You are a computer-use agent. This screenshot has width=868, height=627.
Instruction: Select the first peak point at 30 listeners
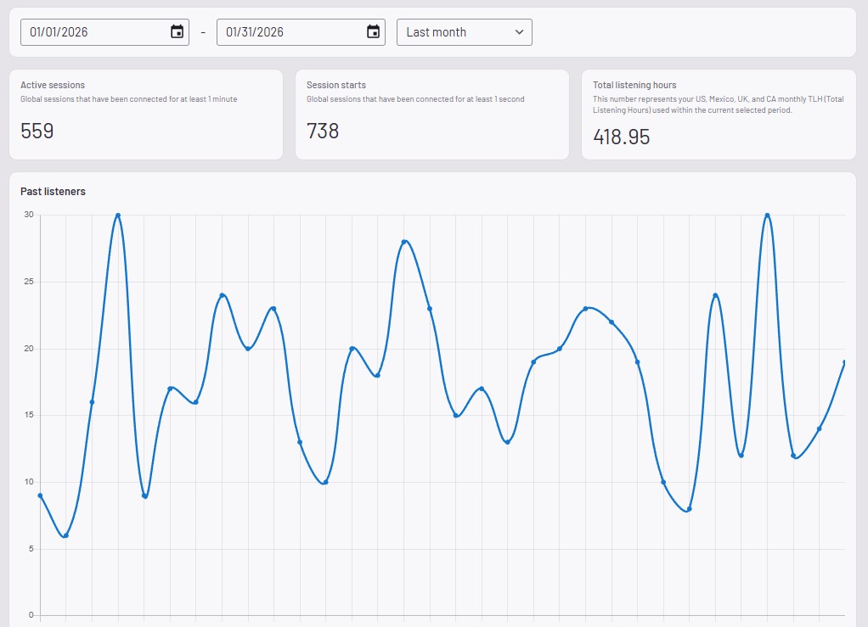pos(117,216)
